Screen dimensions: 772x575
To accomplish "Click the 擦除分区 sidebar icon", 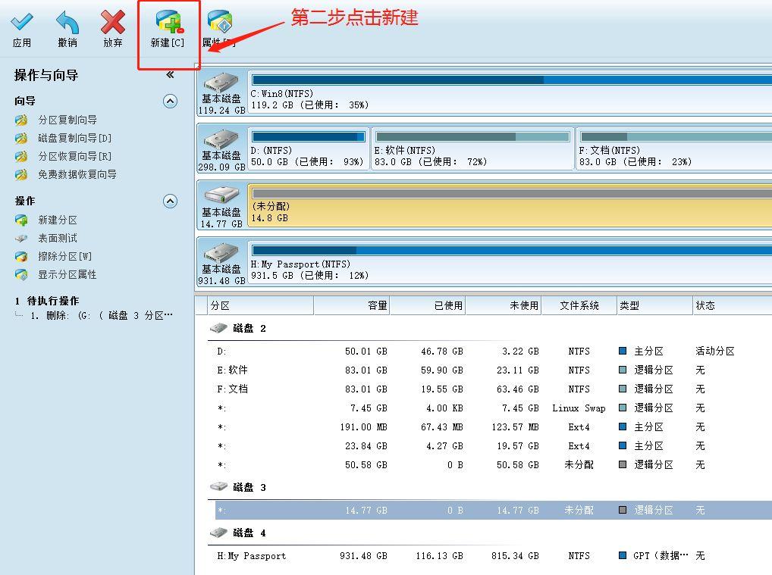I will (21, 256).
